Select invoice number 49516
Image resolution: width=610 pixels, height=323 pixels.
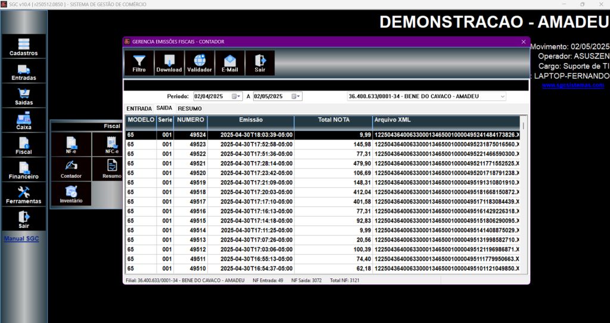tap(191, 211)
